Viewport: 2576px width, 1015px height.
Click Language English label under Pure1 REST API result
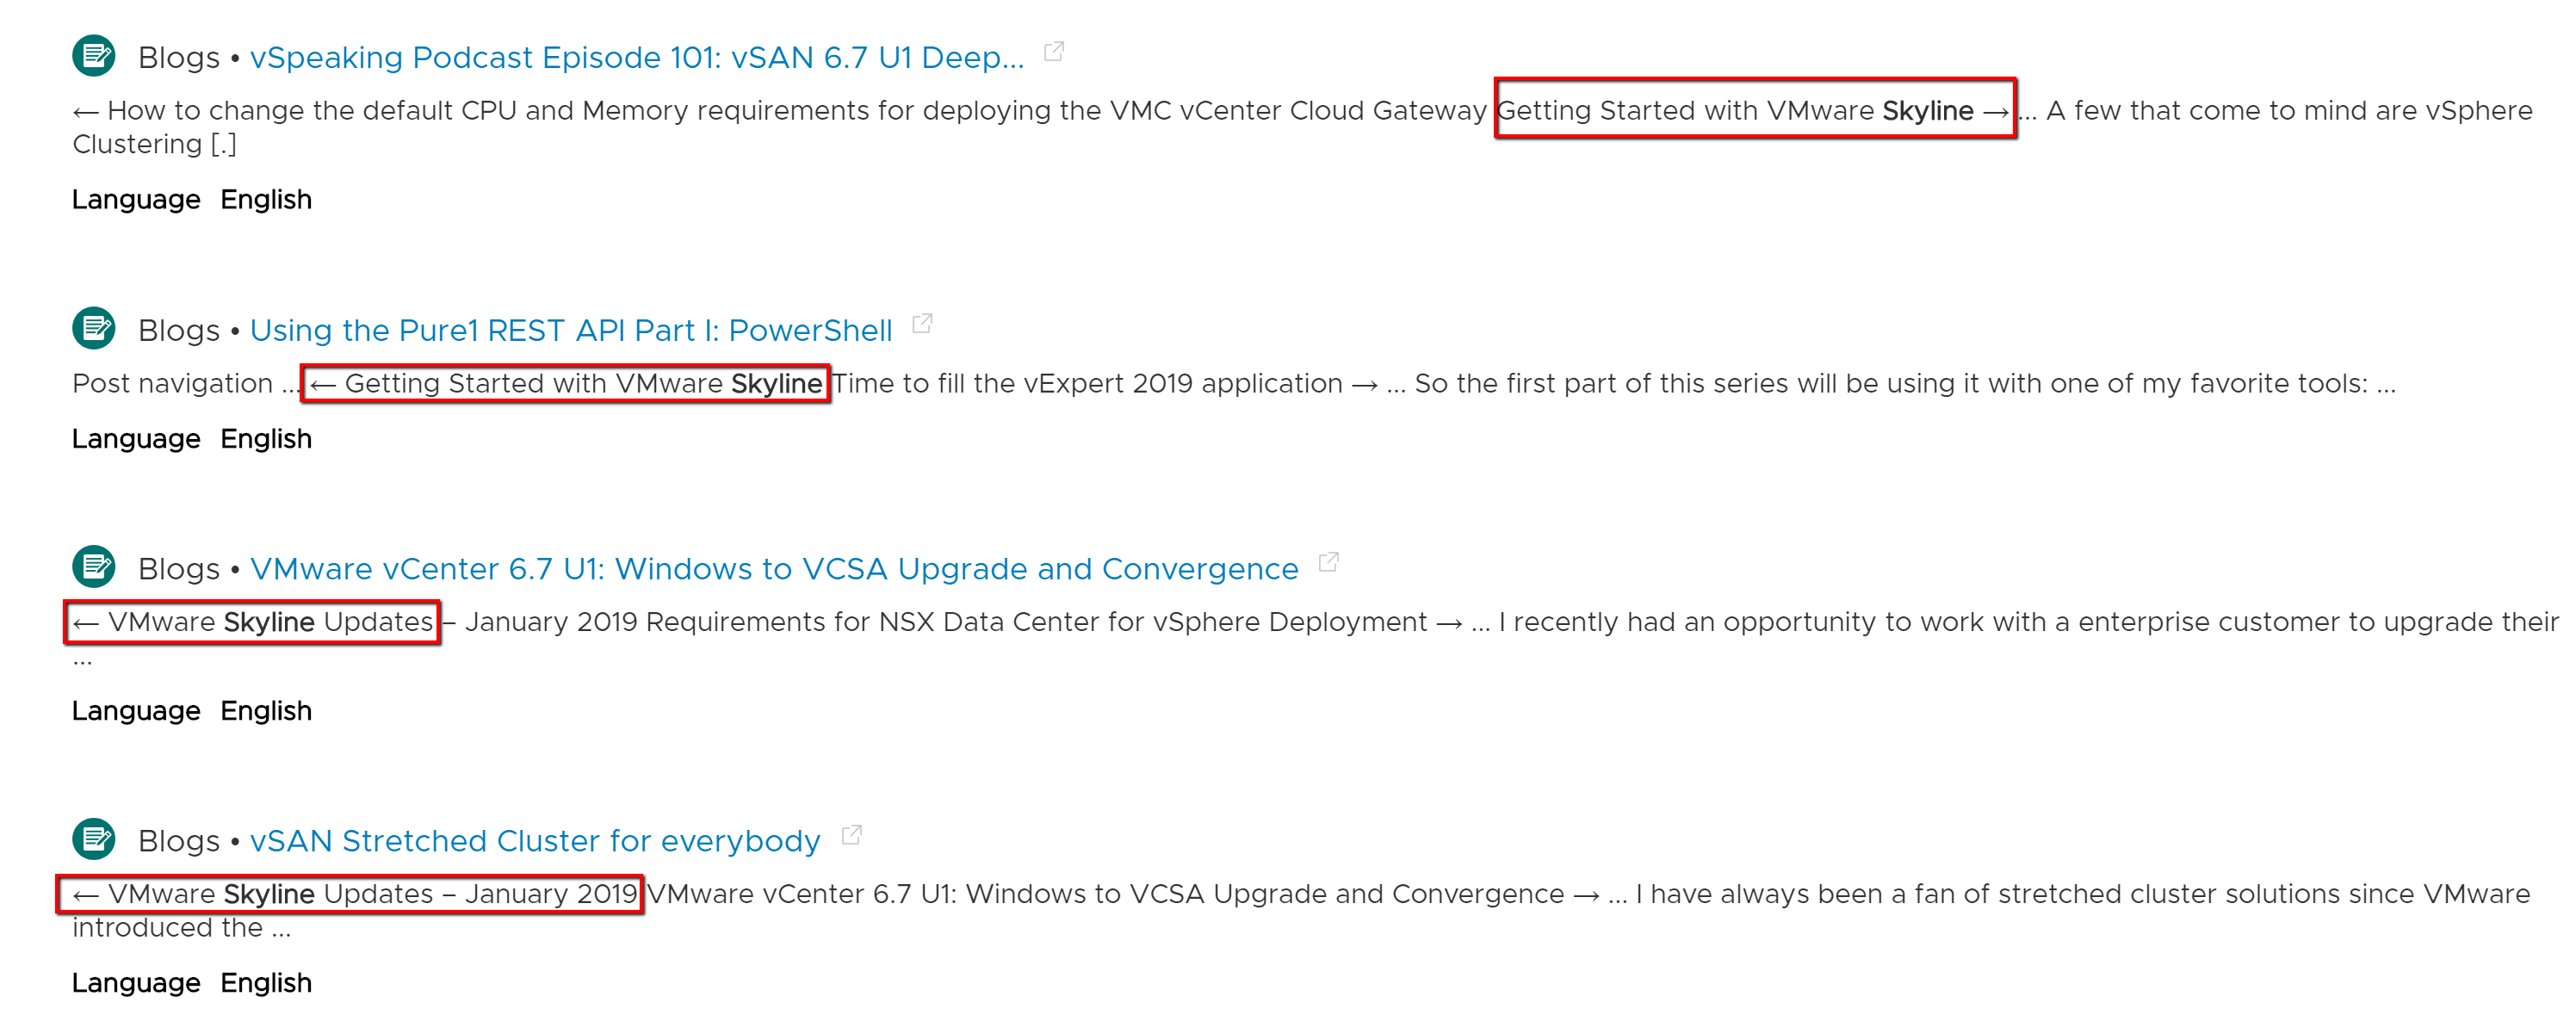click(x=192, y=439)
